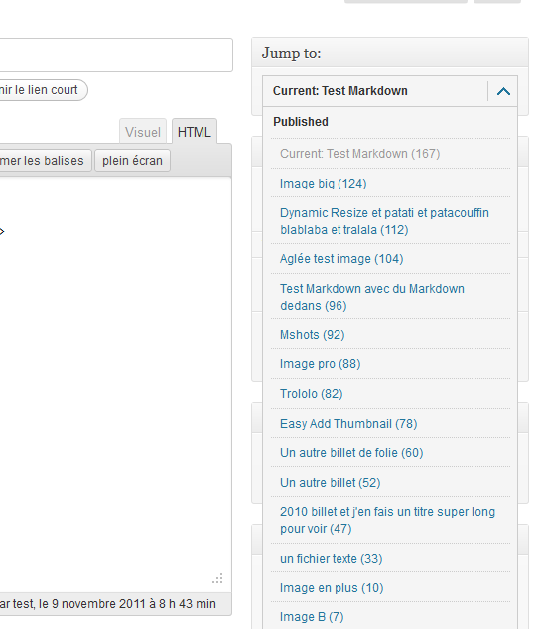Jump to the Image big (124) post
542x629 pixels.
pos(324,184)
